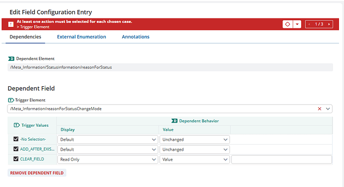This screenshot has width=344, height=187.
Task: Click the 1 / 3 error counter
Action: click(x=319, y=24)
